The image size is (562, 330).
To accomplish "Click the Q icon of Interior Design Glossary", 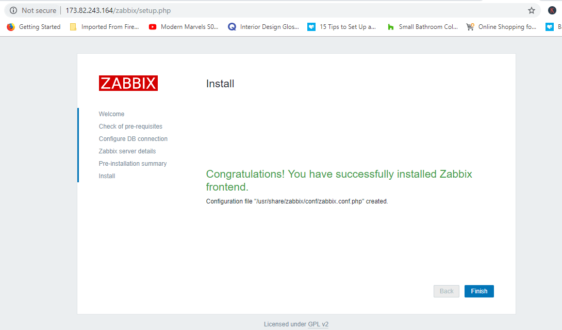I will pos(232,27).
